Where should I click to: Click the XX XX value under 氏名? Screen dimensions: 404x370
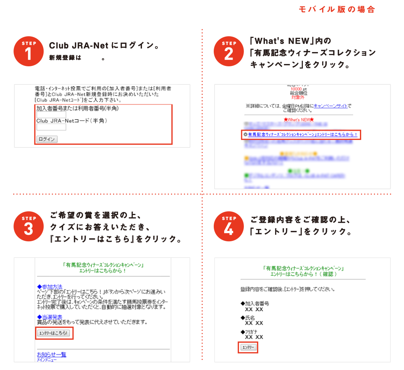tap(254, 323)
